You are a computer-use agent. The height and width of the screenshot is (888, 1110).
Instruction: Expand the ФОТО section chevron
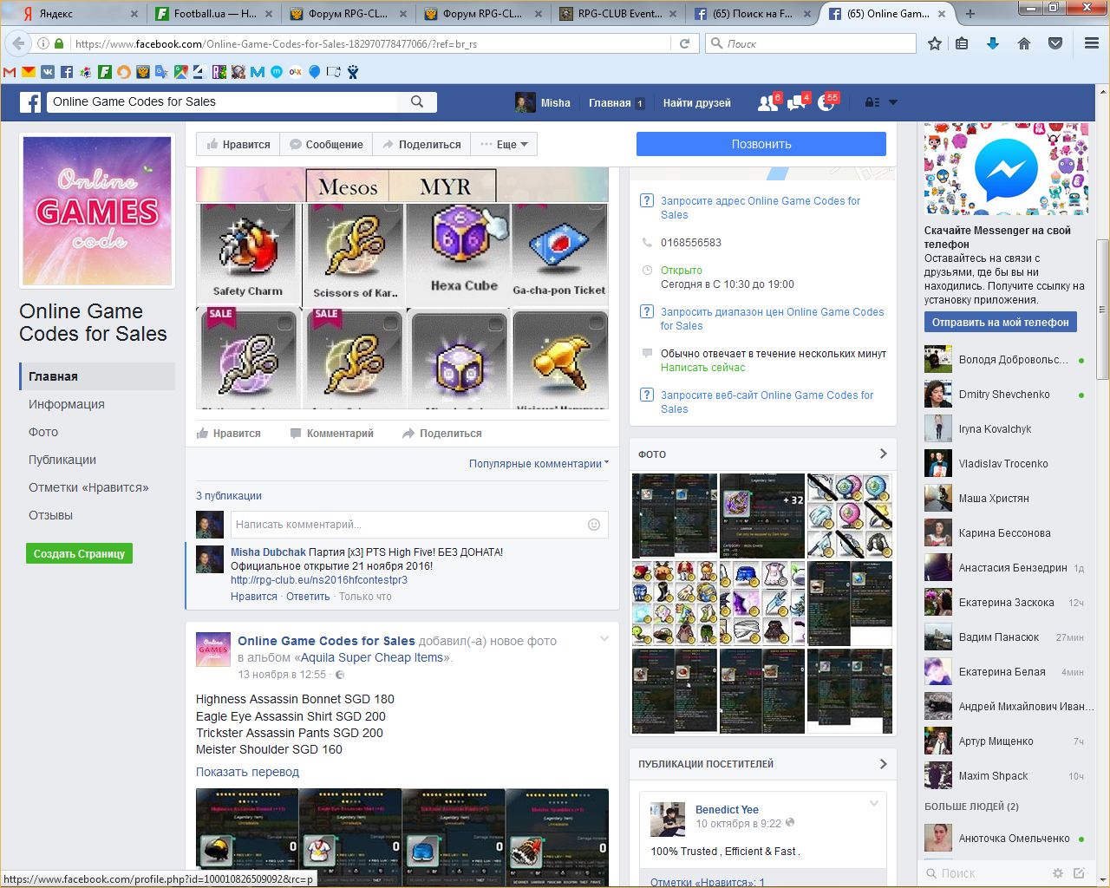click(883, 454)
